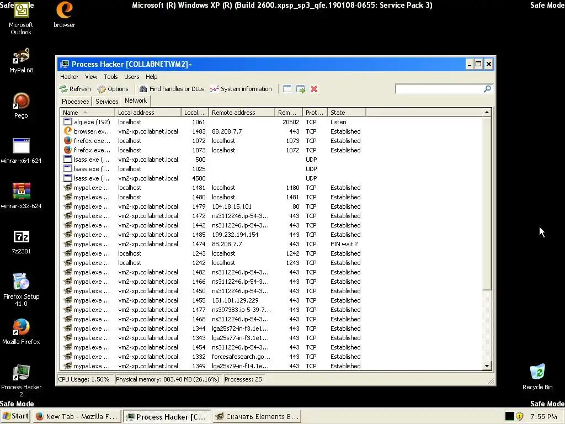
Task: Click the search magnifier icon
Action: point(487,89)
